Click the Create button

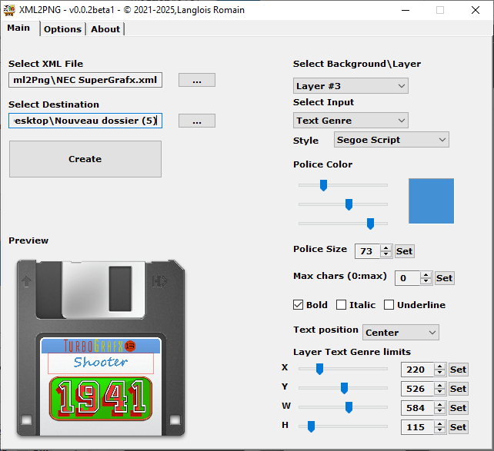click(x=85, y=159)
